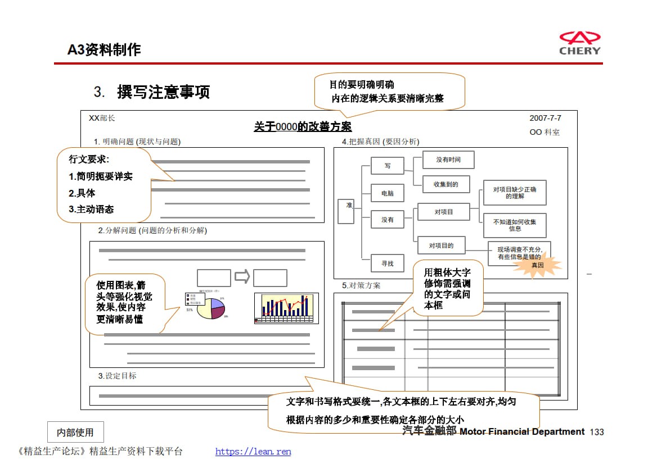The width and height of the screenshot is (657, 464).
Task: Click the 寻找 box in the diagram
Action: [x=388, y=263]
